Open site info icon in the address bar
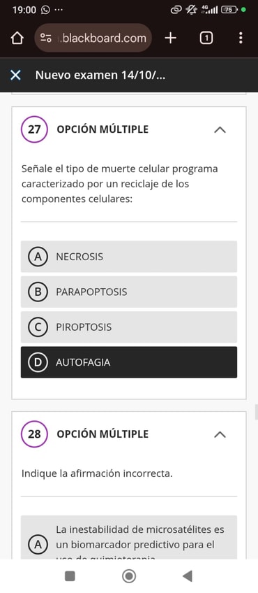Viewport: 258px width, 593px height. point(46,38)
